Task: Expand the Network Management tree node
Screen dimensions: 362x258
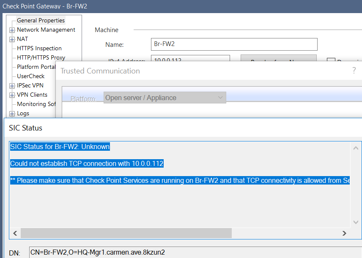Action: tap(12, 30)
